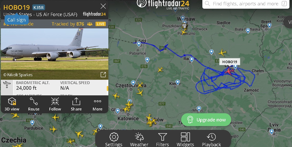Open the Weather layer options
Image resolution: width=292 pixels, height=147 pixels.
(139, 139)
